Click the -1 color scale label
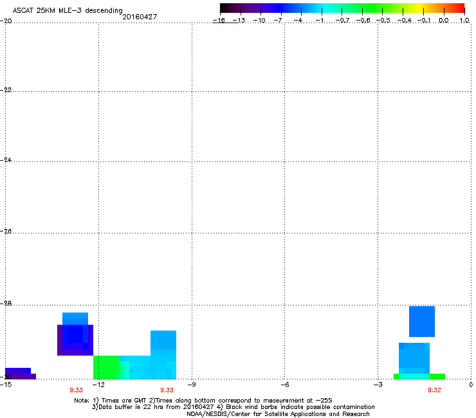Viewport: 476px width, 418px height. tap(319, 21)
